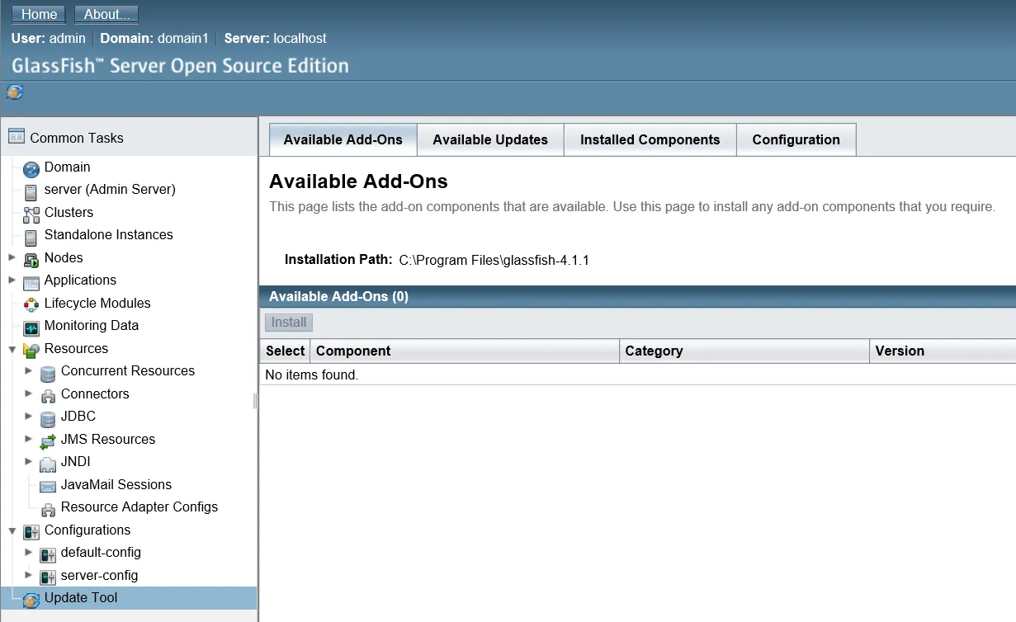Screen dimensions: 1016x622
Task: Click the Domain globe icon
Action: click(x=31, y=170)
